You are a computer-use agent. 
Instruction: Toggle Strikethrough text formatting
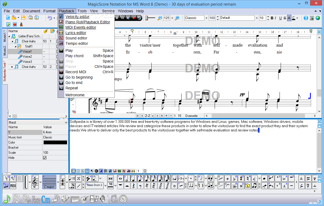285,18
